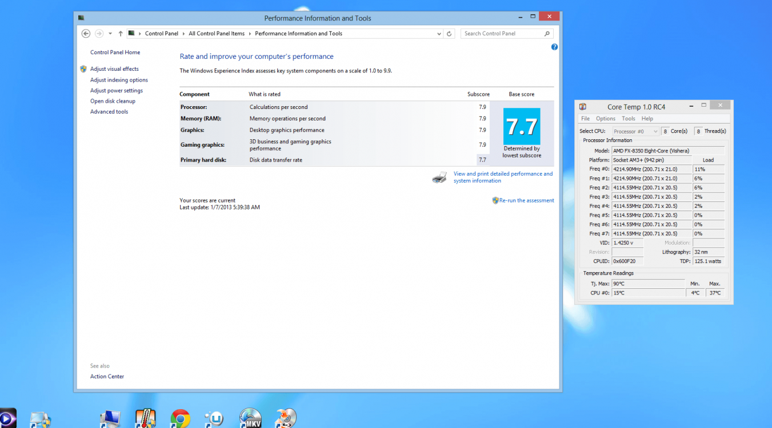Open Google Chrome desktop shortcut

180,418
